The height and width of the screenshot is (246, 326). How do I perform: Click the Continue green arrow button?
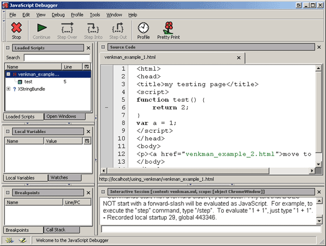pos(41,28)
